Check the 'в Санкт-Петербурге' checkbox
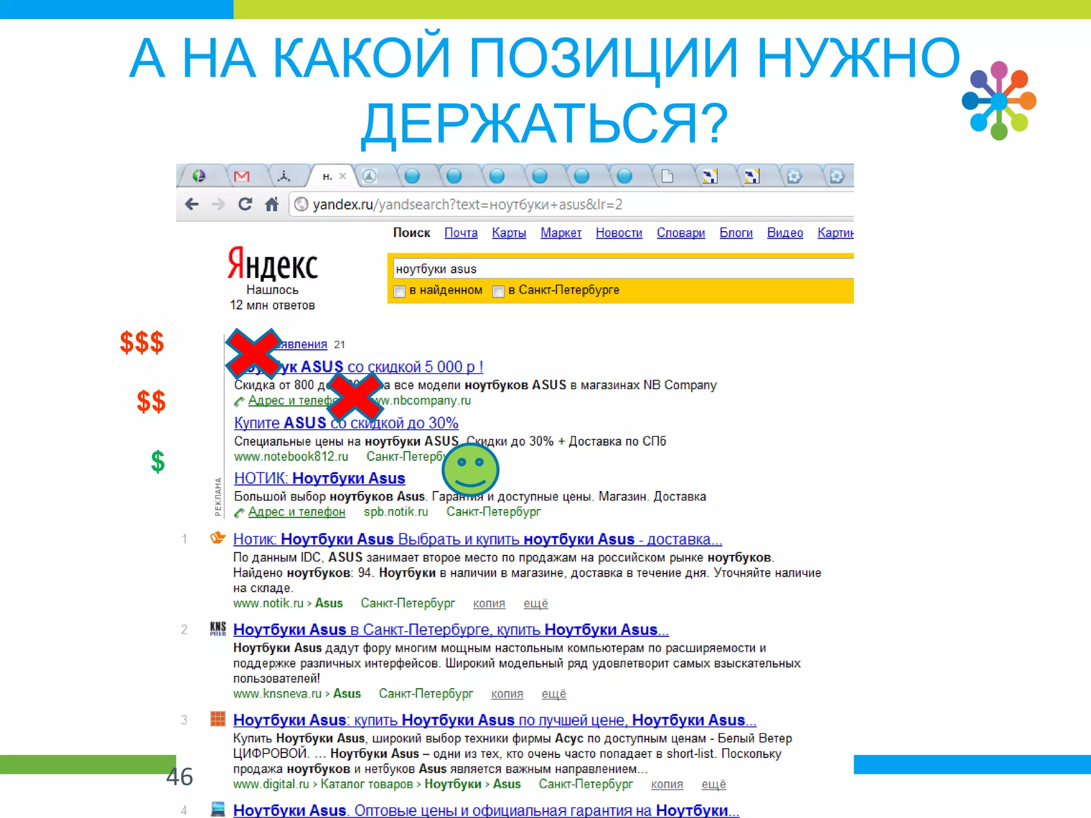The height and width of the screenshot is (818, 1091). pyautogui.click(x=498, y=291)
